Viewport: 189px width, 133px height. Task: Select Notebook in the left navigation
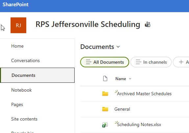click(x=21, y=90)
